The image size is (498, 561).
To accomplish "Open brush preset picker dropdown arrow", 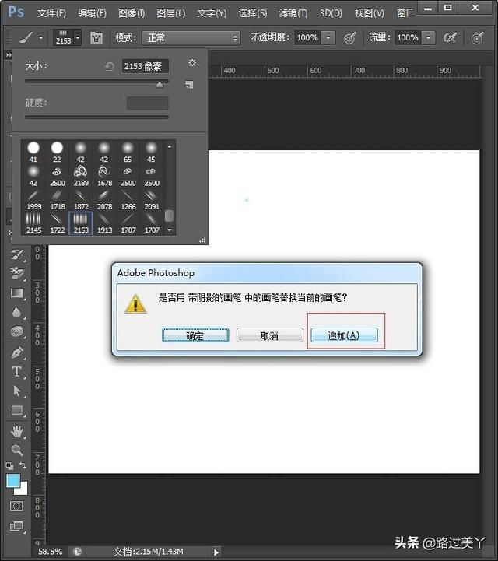I will coord(78,37).
